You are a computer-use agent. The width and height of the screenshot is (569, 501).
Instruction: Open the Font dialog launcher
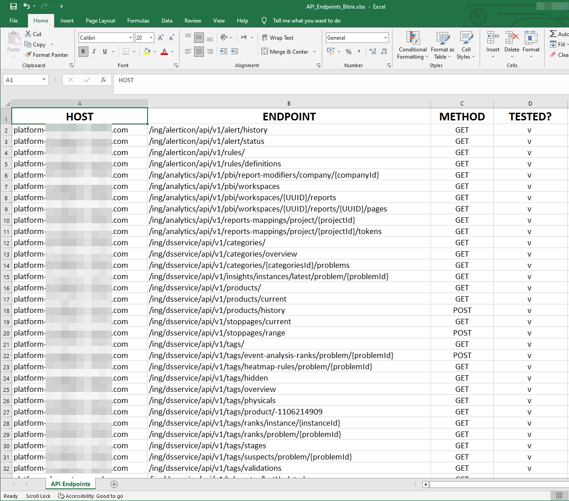pyautogui.click(x=176, y=65)
